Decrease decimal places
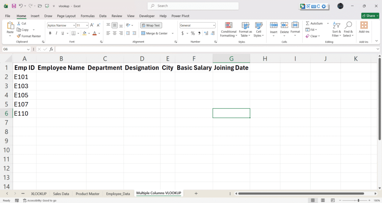The width and height of the screenshot is (382, 203). tap(213, 33)
